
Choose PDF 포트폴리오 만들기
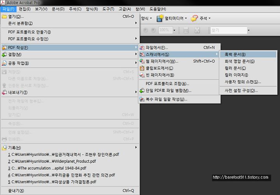[x=70, y=32]
